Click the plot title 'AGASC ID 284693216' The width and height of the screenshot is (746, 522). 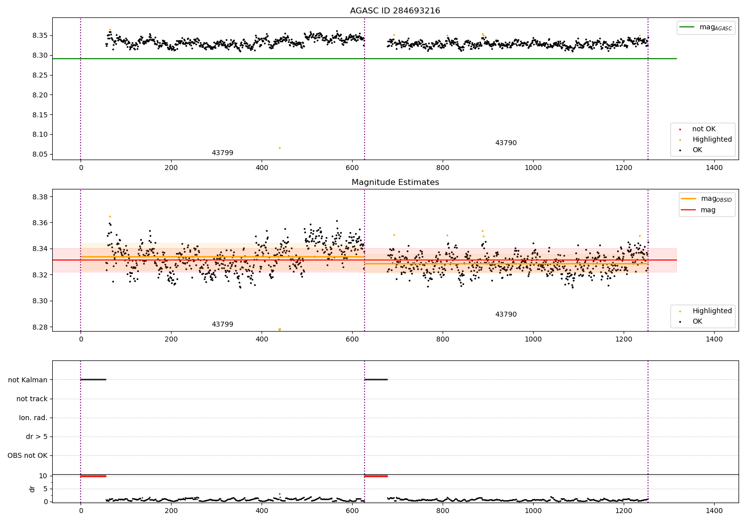pyautogui.click(x=395, y=11)
